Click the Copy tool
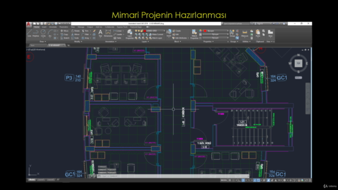 (64, 34)
